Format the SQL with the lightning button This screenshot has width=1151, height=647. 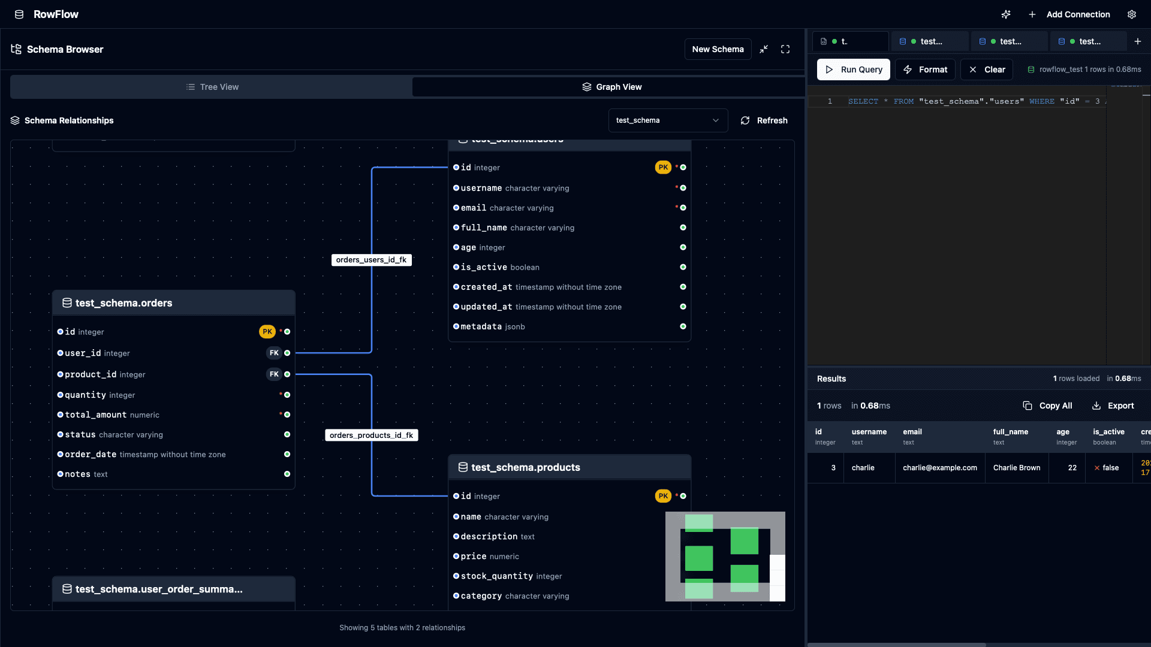(925, 69)
